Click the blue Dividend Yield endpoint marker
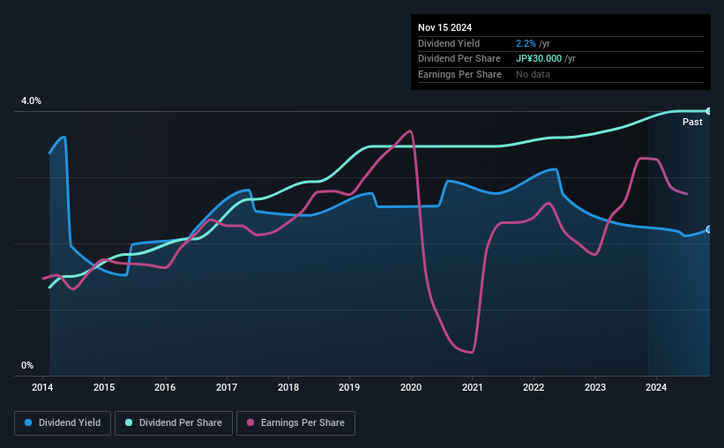Viewport: 724px width, 448px height. click(708, 229)
